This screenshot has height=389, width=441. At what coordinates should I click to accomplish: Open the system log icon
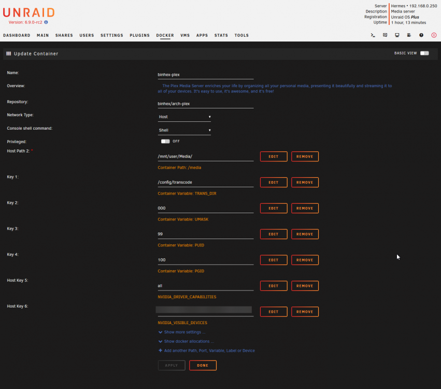tap(409, 35)
